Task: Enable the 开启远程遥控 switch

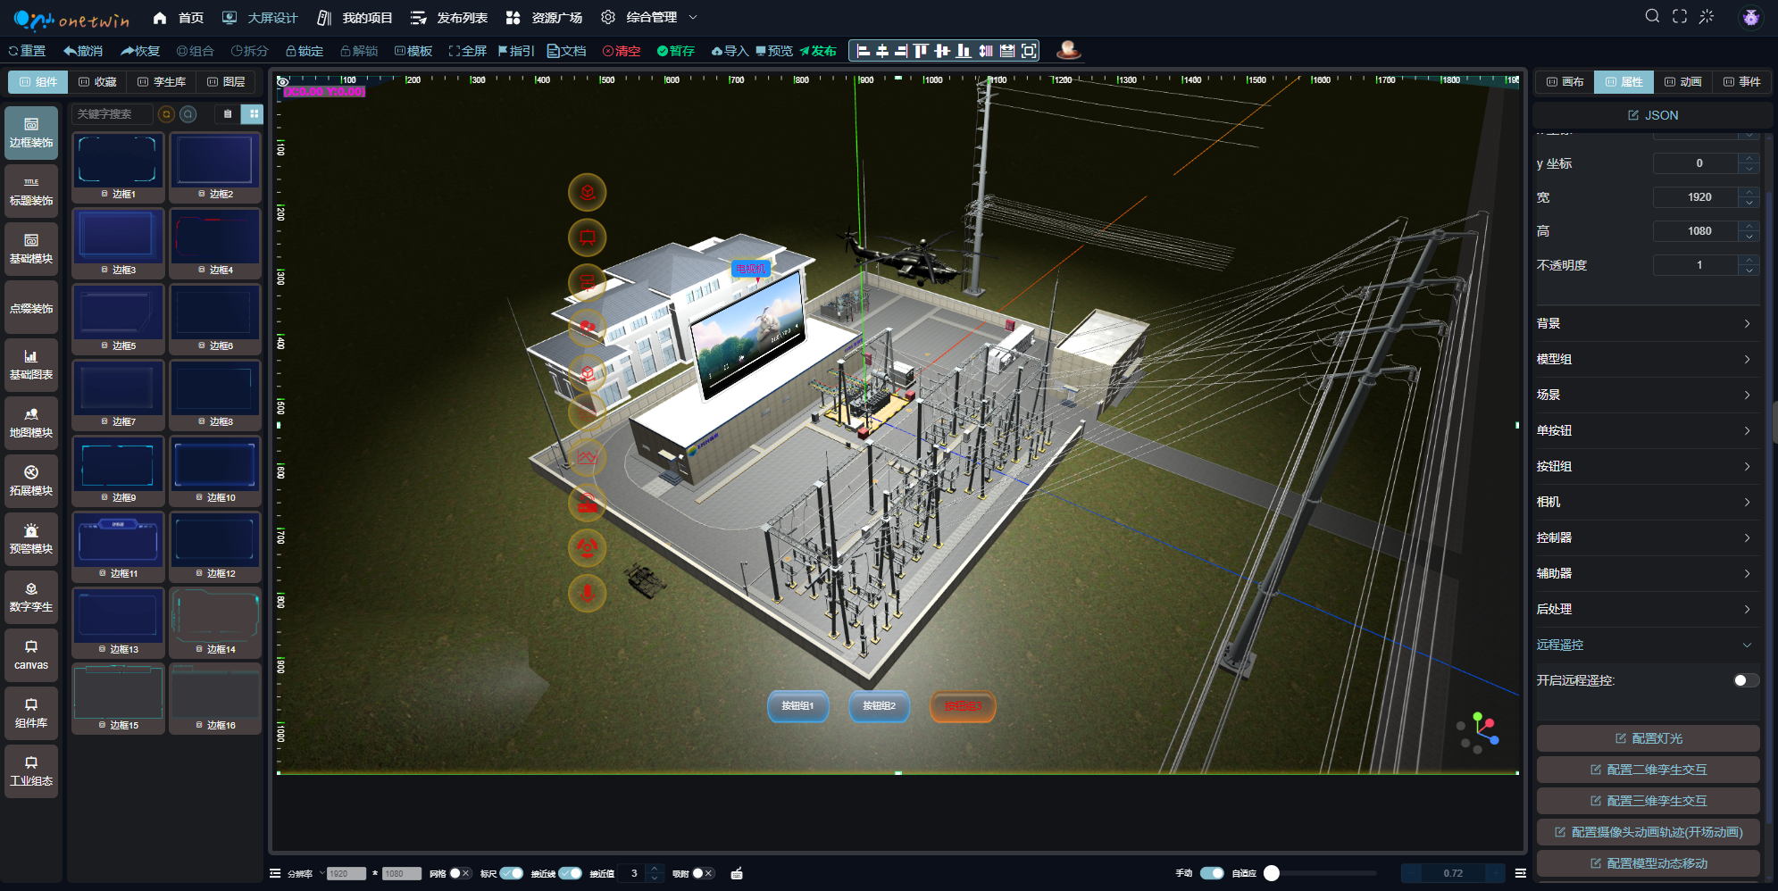Action: 1745,680
